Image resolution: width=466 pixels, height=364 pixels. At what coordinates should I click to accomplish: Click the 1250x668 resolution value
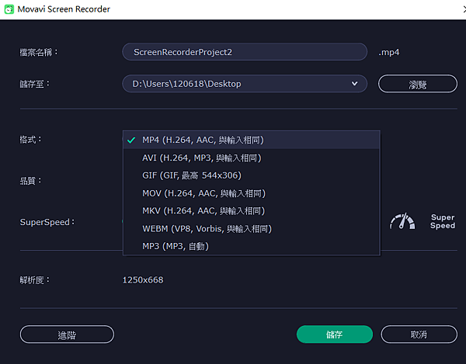(143, 280)
